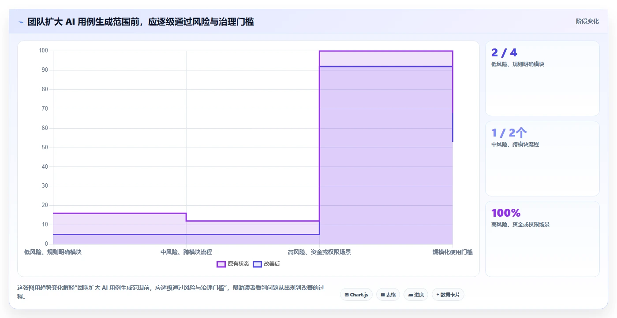Click the description paragraph below the chart

pos(171,292)
